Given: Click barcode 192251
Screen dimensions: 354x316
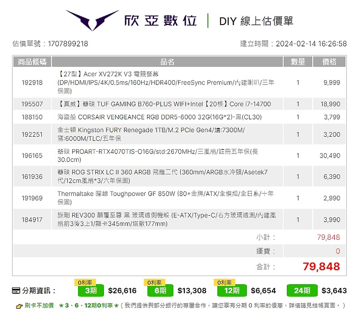Looking at the screenshot, I should (x=32, y=135).
